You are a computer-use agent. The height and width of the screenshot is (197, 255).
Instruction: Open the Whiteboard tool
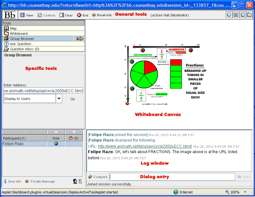click(x=18, y=34)
